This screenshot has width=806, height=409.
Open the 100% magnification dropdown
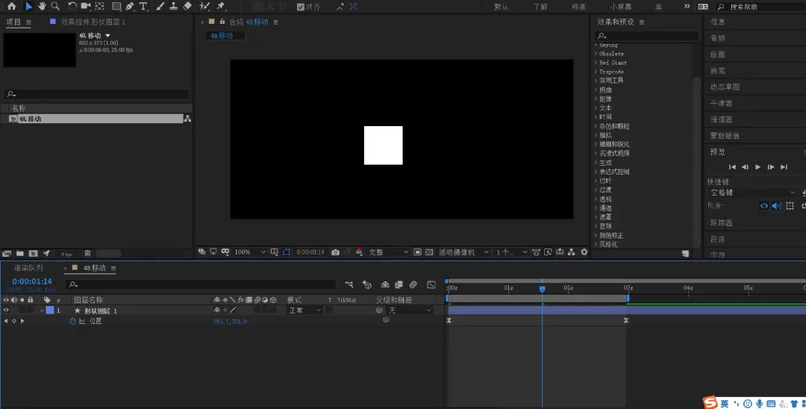click(x=250, y=252)
